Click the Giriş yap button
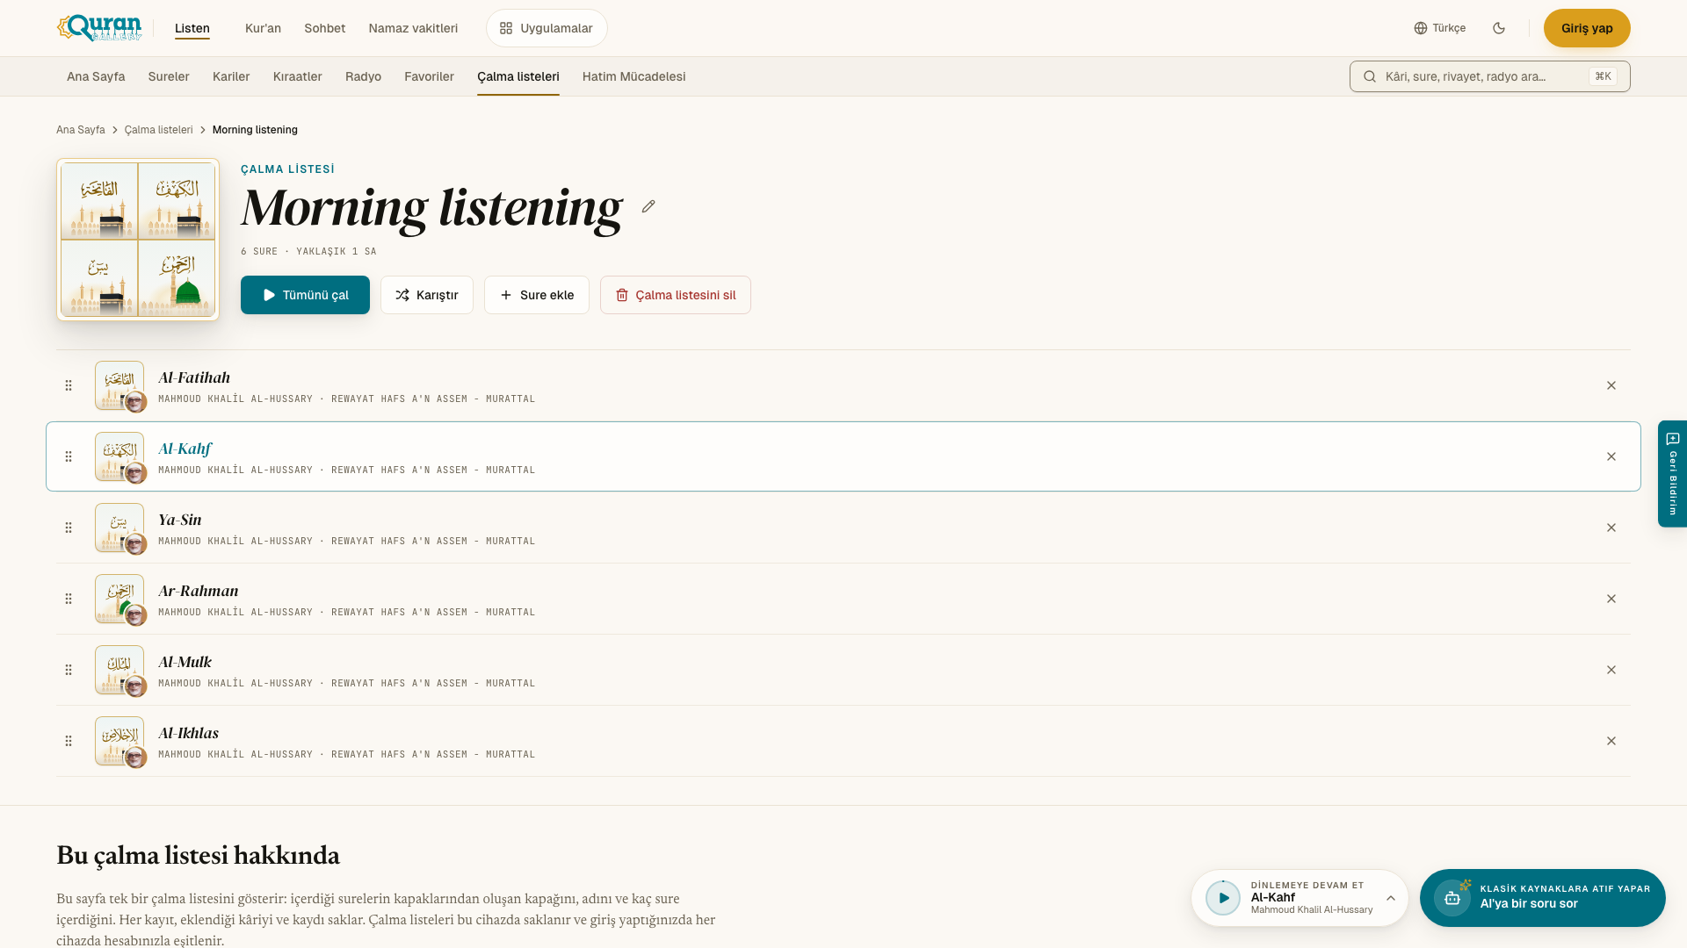 click(1587, 28)
